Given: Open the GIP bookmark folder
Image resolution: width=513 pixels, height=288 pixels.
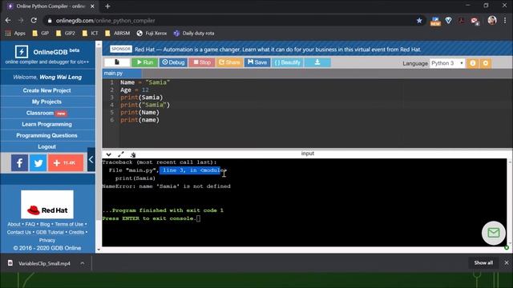Looking at the screenshot, I should point(41,34).
